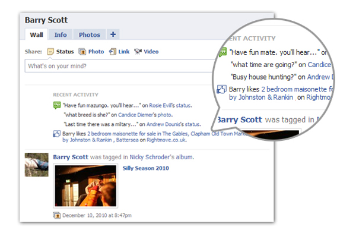Click Barry Scott's profile picture thumbnail

(x=37, y=165)
